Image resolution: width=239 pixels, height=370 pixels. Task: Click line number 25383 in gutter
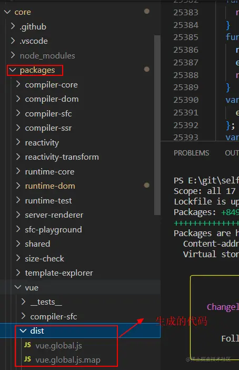click(x=186, y=12)
